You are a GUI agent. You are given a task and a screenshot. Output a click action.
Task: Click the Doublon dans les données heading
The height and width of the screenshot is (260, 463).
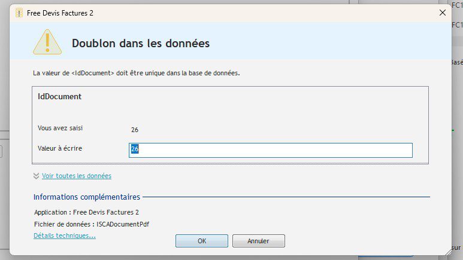(x=140, y=43)
